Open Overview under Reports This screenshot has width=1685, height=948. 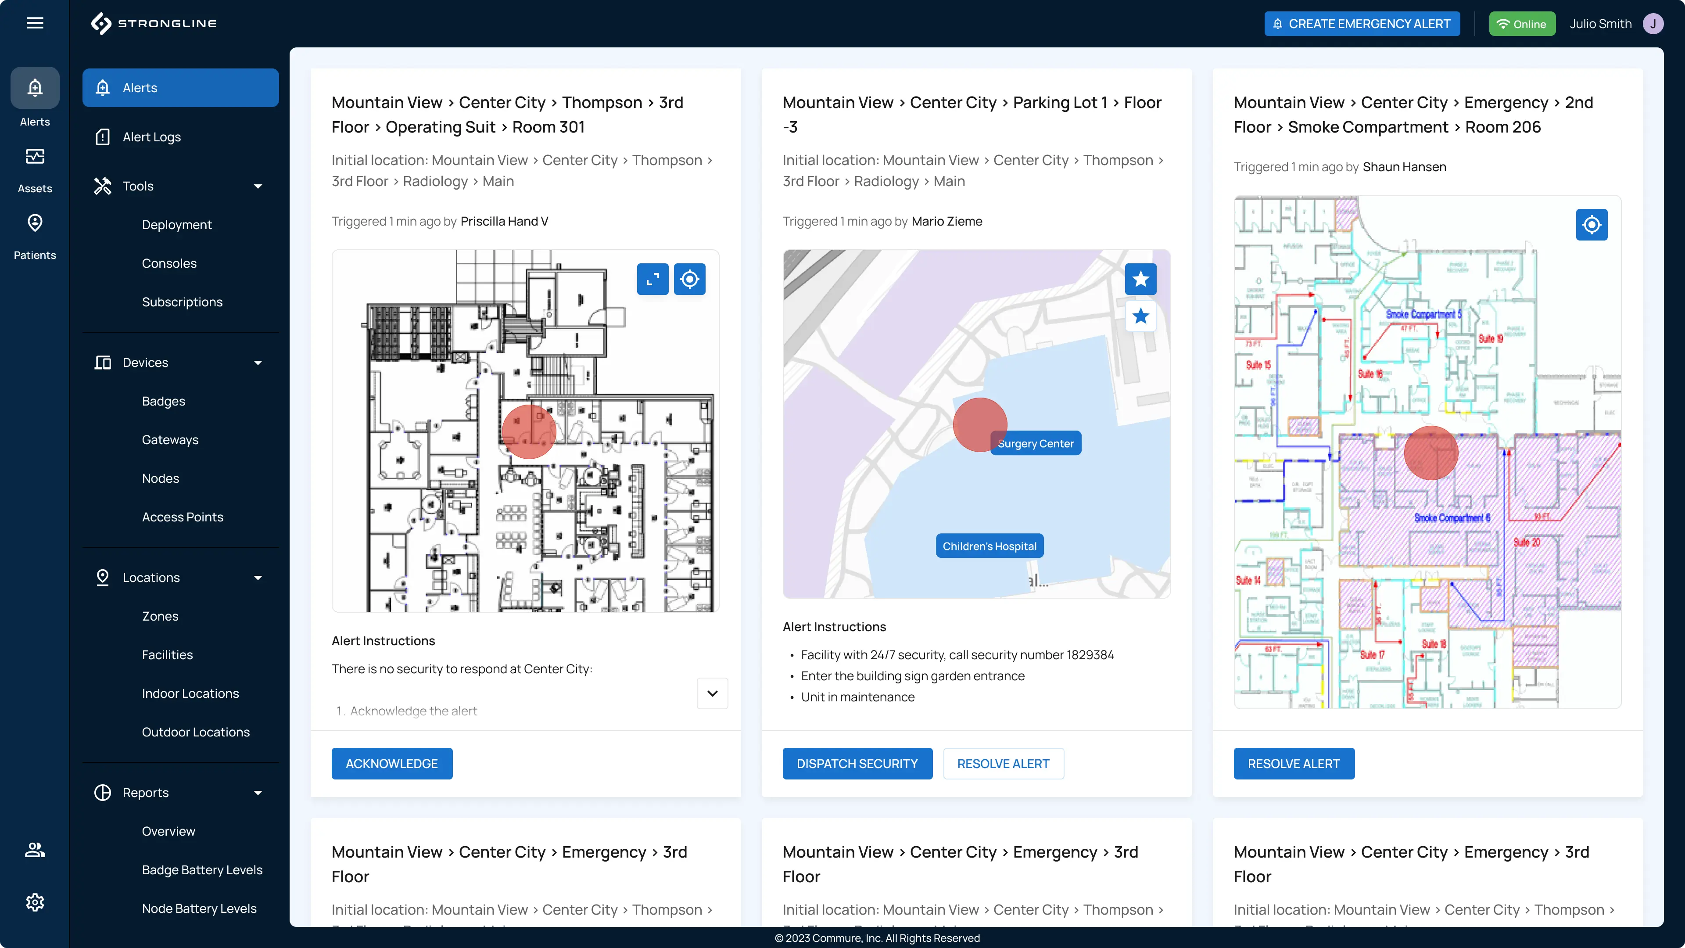click(x=168, y=831)
